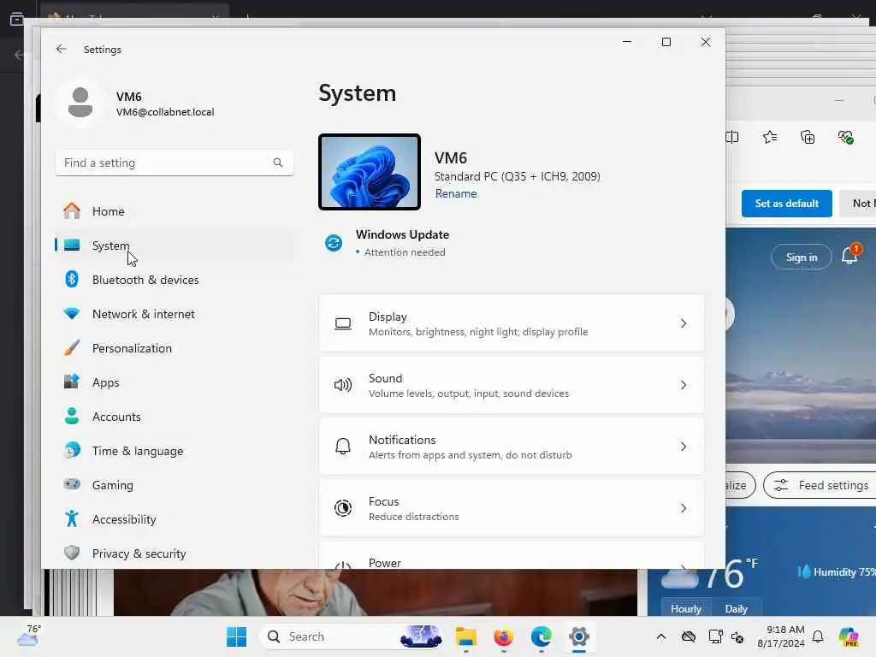
Task: Open Focus settings row
Action: pyautogui.click(x=512, y=508)
